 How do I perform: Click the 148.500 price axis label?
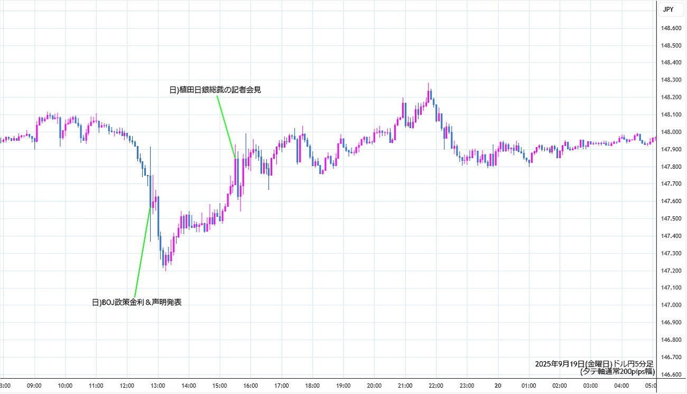671,45
